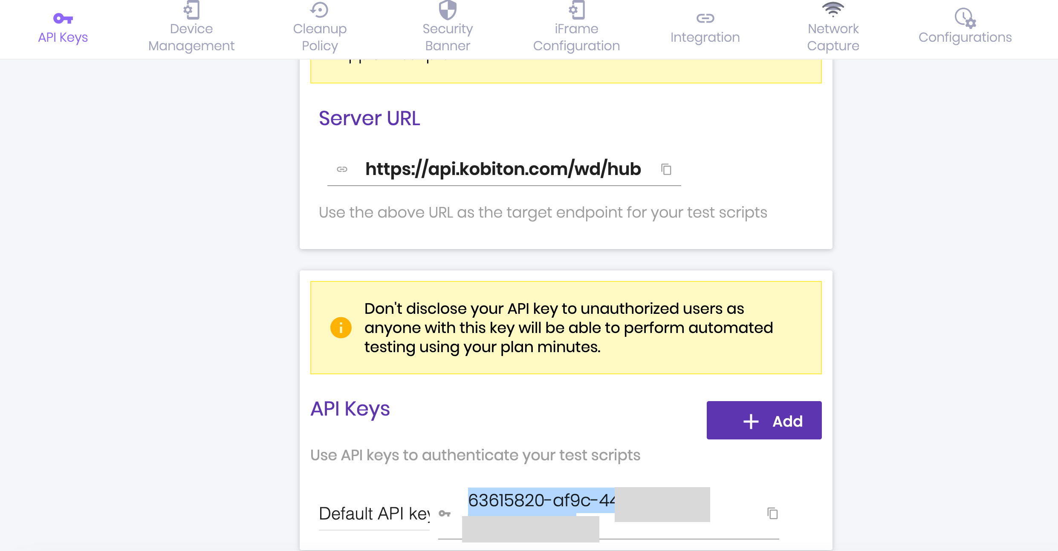Click the Server URL field value
Image resolution: width=1058 pixels, height=551 pixels.
pos(503,169)
